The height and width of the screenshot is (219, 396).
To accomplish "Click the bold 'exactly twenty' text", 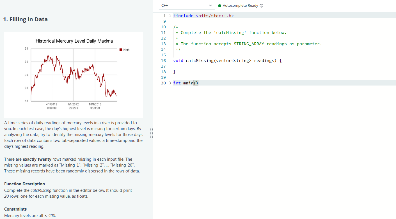I will tap(37, 159).
